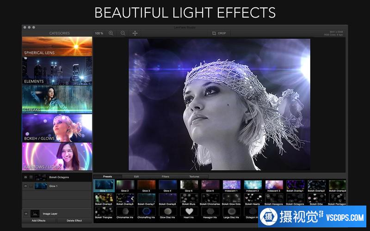Viewport: 370px width, 231px height.
Task: Choose the Glow 5 preset
Action: pos(189,186)
